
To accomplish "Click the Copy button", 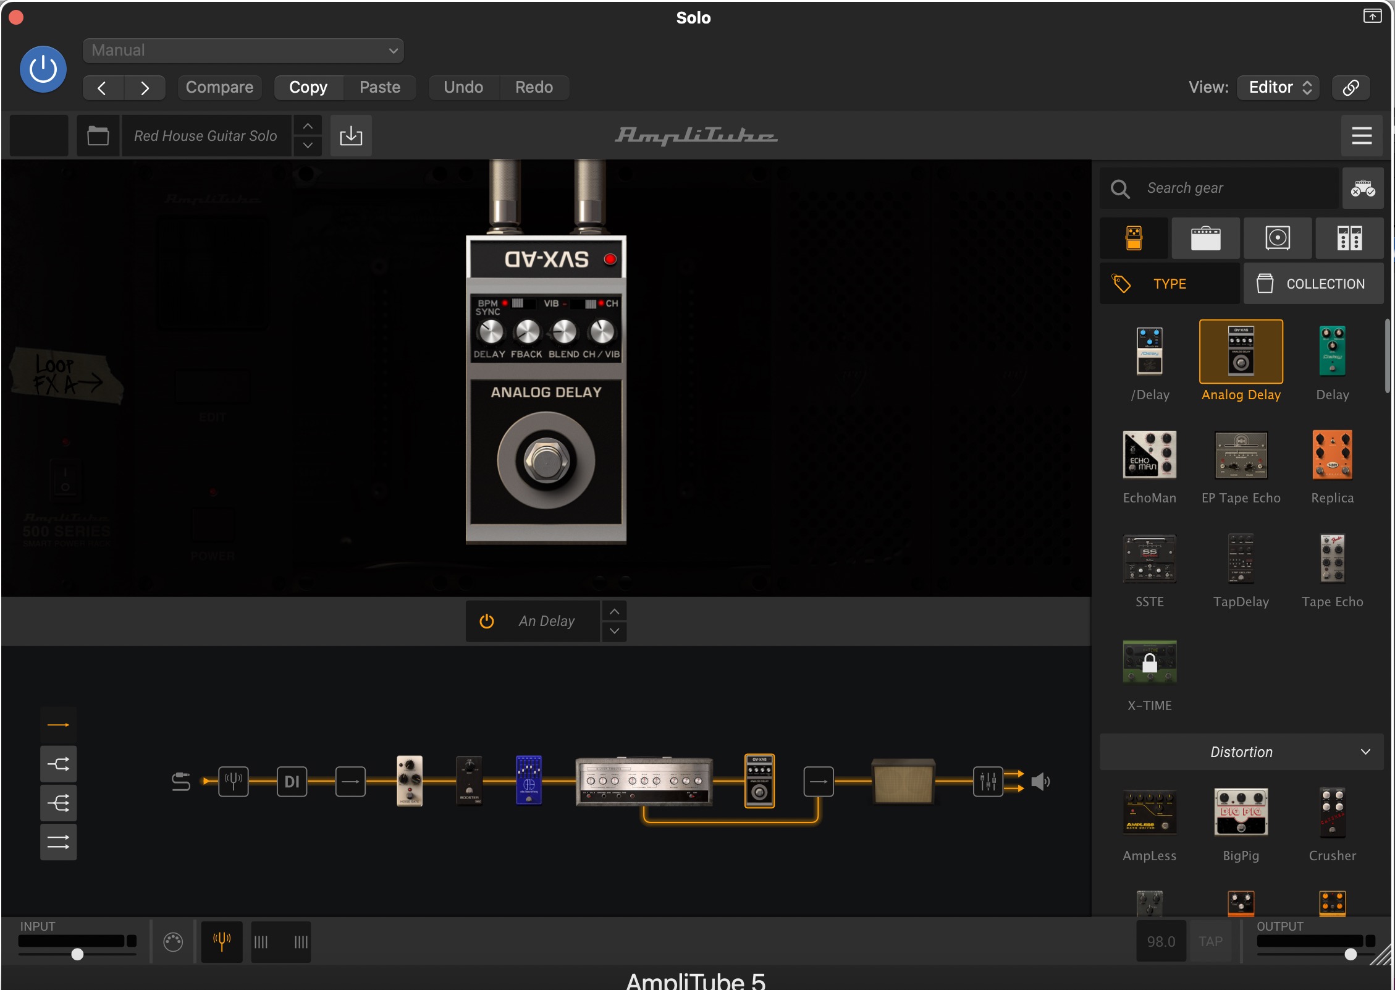I will (x=308, y=88).
